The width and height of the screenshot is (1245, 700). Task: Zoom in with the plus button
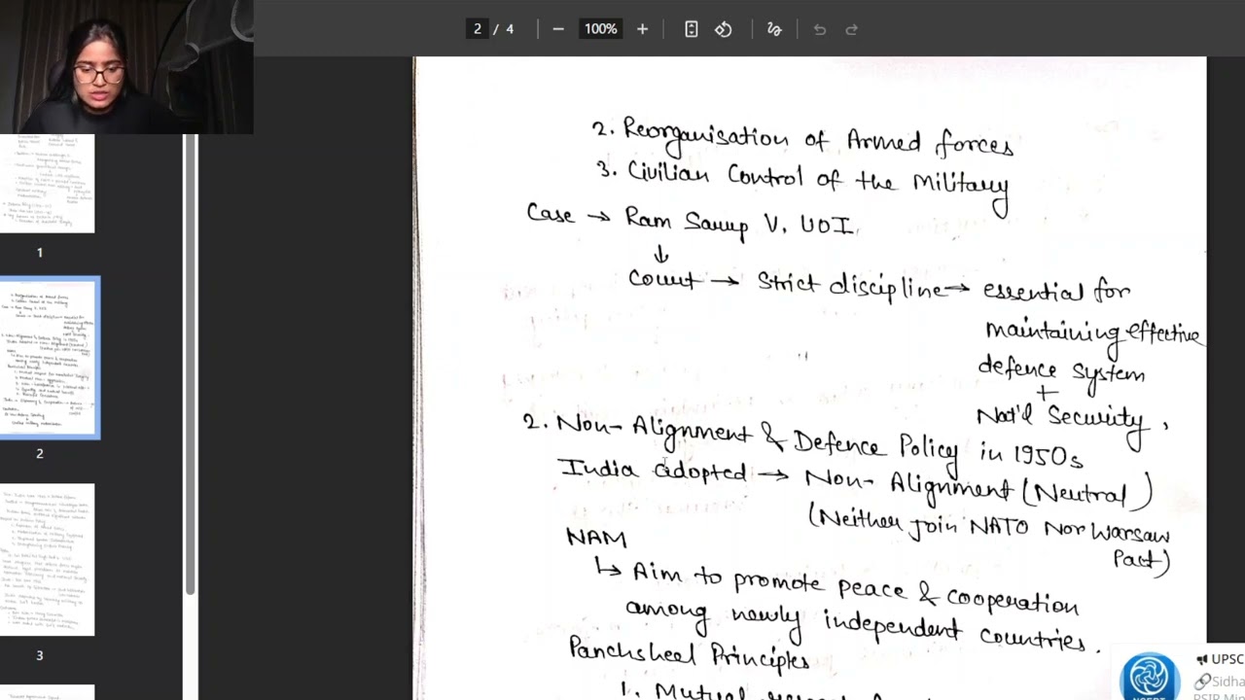point(642,29)
